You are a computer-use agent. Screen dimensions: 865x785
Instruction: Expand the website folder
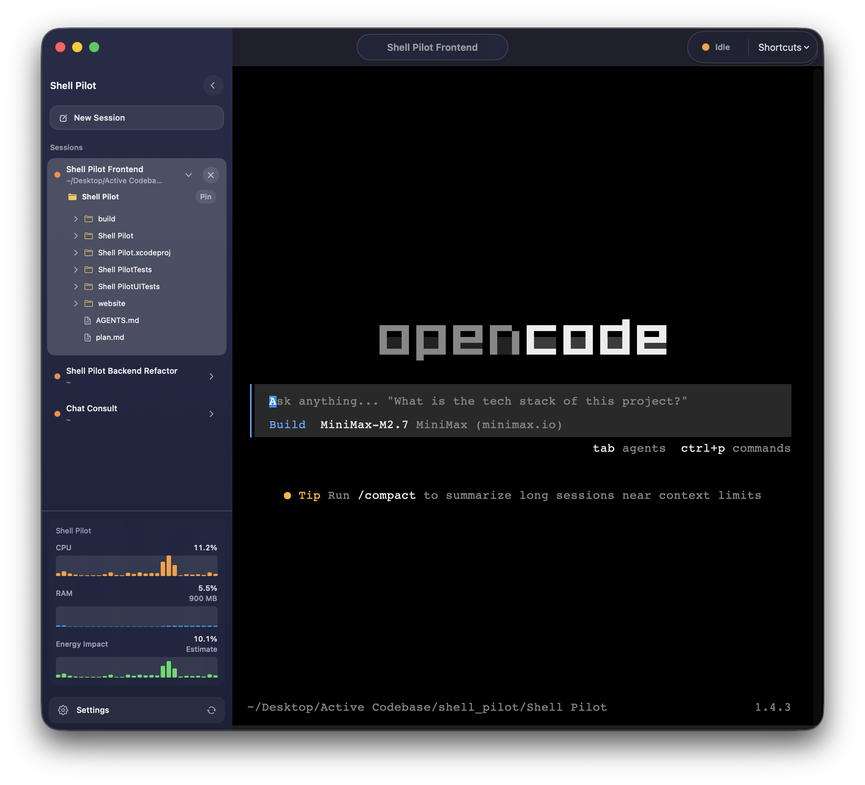coord(76,303)
